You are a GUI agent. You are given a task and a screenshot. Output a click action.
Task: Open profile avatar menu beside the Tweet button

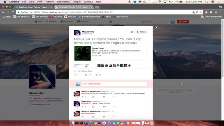[x=173, y=22]
